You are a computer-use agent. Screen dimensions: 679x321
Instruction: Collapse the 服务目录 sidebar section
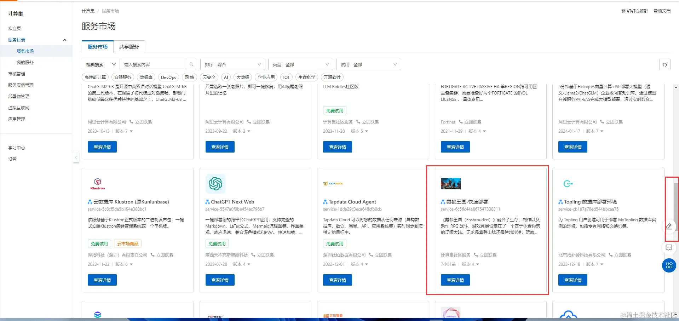65,40
